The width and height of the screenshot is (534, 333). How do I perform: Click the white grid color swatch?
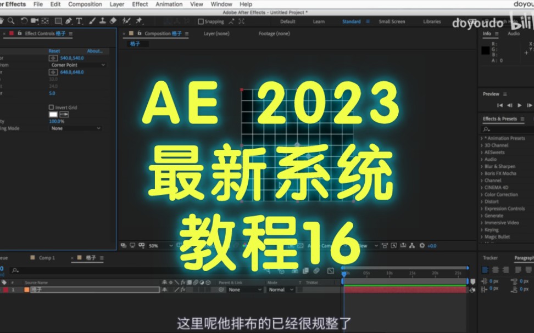(x=53, y=114)
